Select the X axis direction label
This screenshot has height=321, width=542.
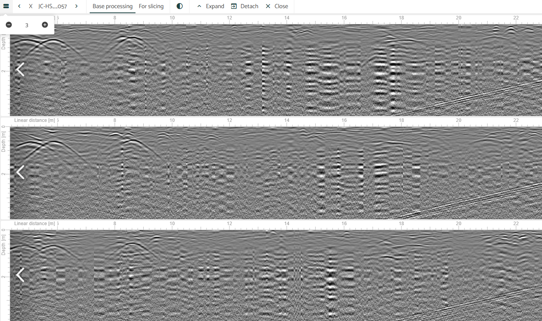(x=31, y=6)
